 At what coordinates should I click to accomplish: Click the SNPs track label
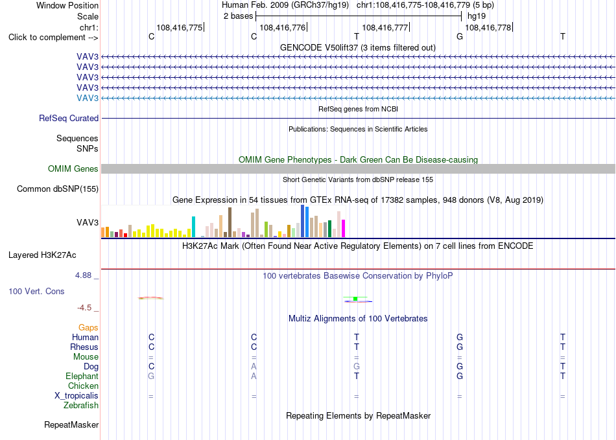point(88,149)
